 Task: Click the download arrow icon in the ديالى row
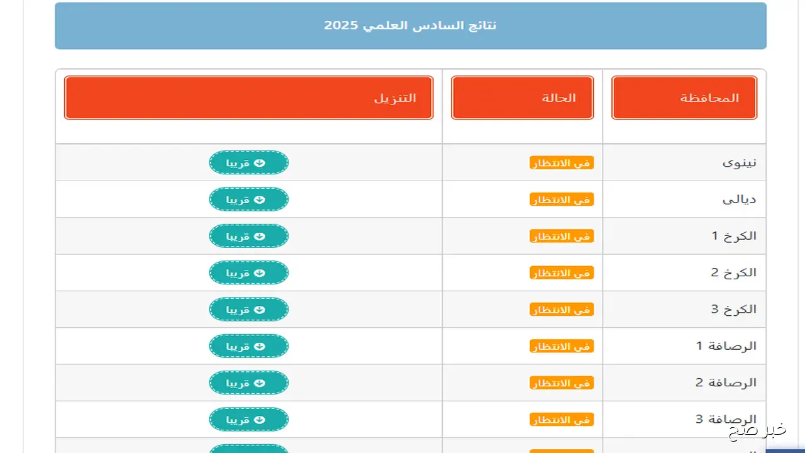[258, 199]
